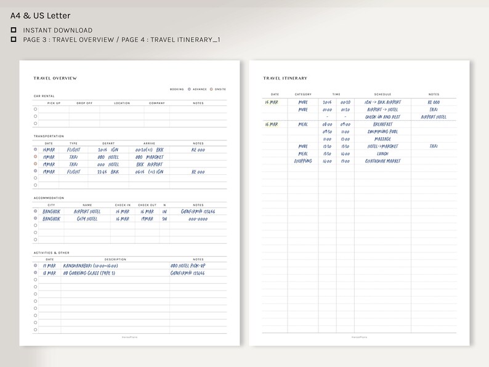Click the 3N nights value
This screenshot has width=489, height=367.
point(164,219)
